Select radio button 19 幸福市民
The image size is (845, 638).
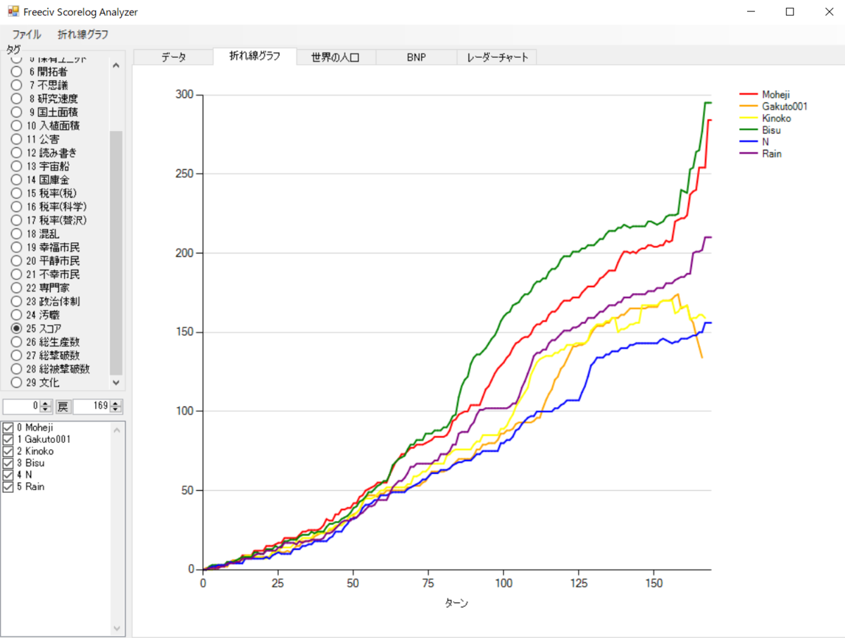point(16,247)
